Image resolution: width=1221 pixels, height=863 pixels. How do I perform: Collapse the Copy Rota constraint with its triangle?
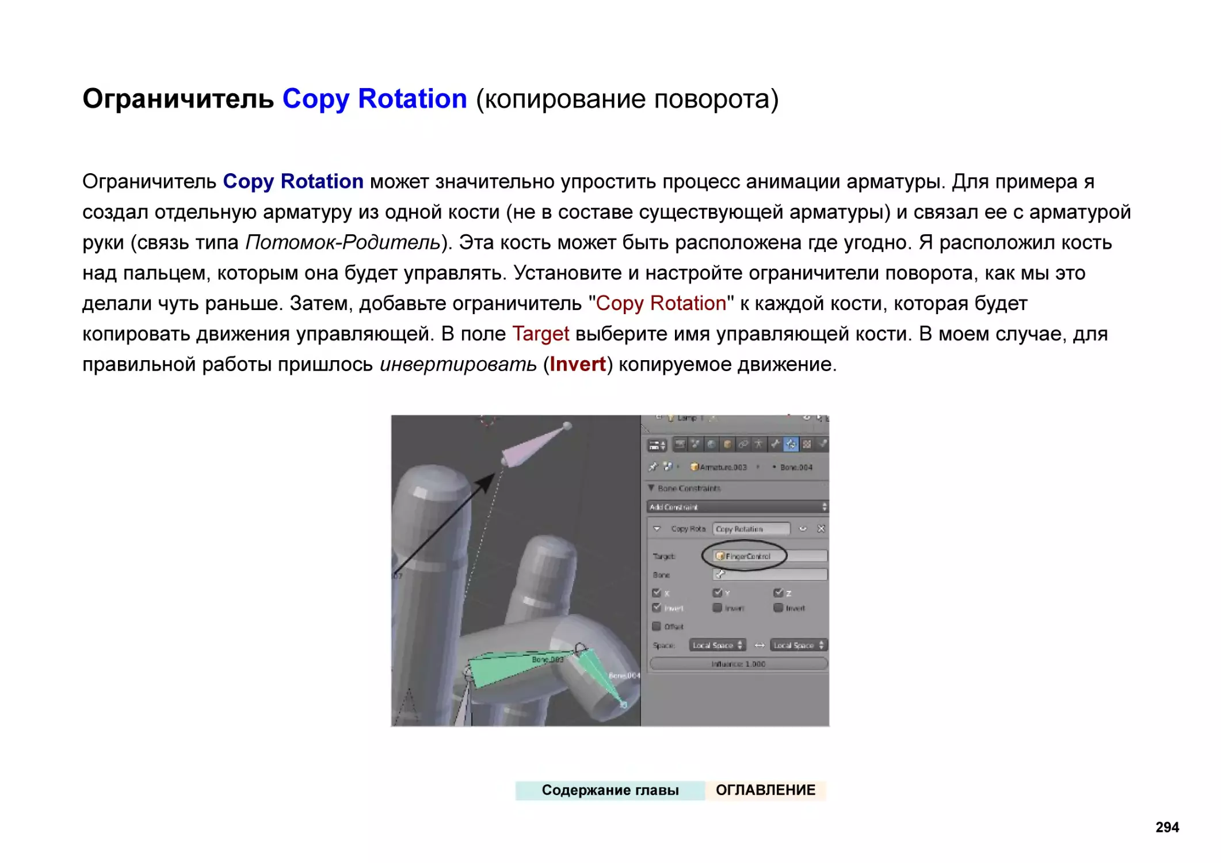657,529
